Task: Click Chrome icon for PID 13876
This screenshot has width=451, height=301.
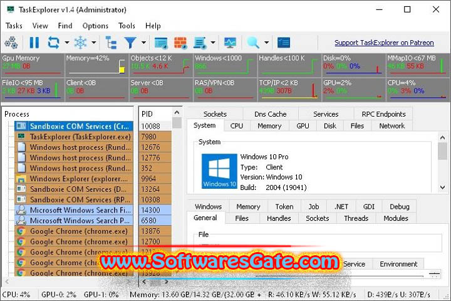Action: point(21,231)
